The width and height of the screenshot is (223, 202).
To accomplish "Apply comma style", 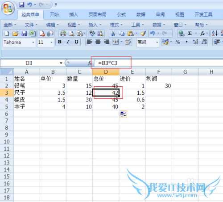I will click(x=186, y=42).
